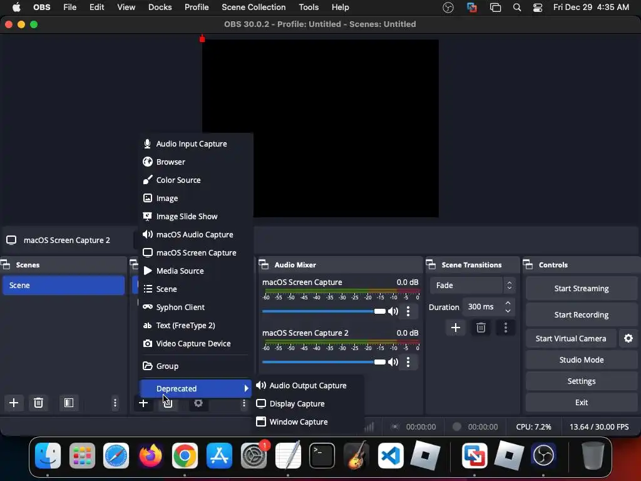Undock Scene Transitions panel icon

click(431, 265)
